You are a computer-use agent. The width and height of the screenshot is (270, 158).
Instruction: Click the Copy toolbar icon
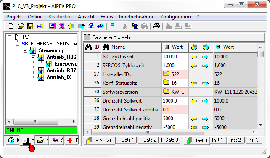coord(135,26)
